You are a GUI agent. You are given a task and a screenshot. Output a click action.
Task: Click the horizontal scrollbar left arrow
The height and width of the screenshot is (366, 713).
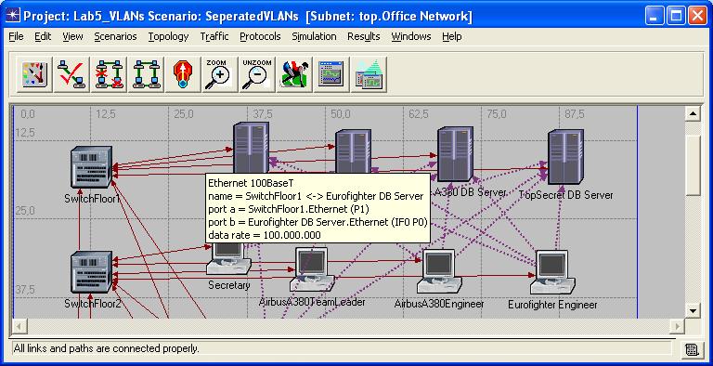pyautogui.click(x=20, y=326)
